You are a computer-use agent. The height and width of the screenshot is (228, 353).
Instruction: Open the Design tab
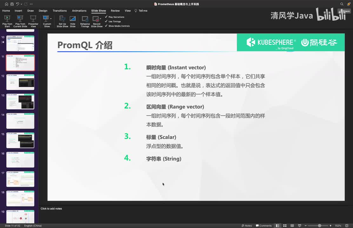point(43,10)
